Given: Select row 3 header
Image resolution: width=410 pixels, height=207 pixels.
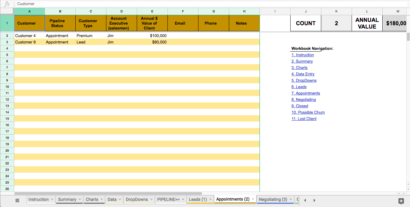Looking at the screenshot, I should (x=7, y=42).
